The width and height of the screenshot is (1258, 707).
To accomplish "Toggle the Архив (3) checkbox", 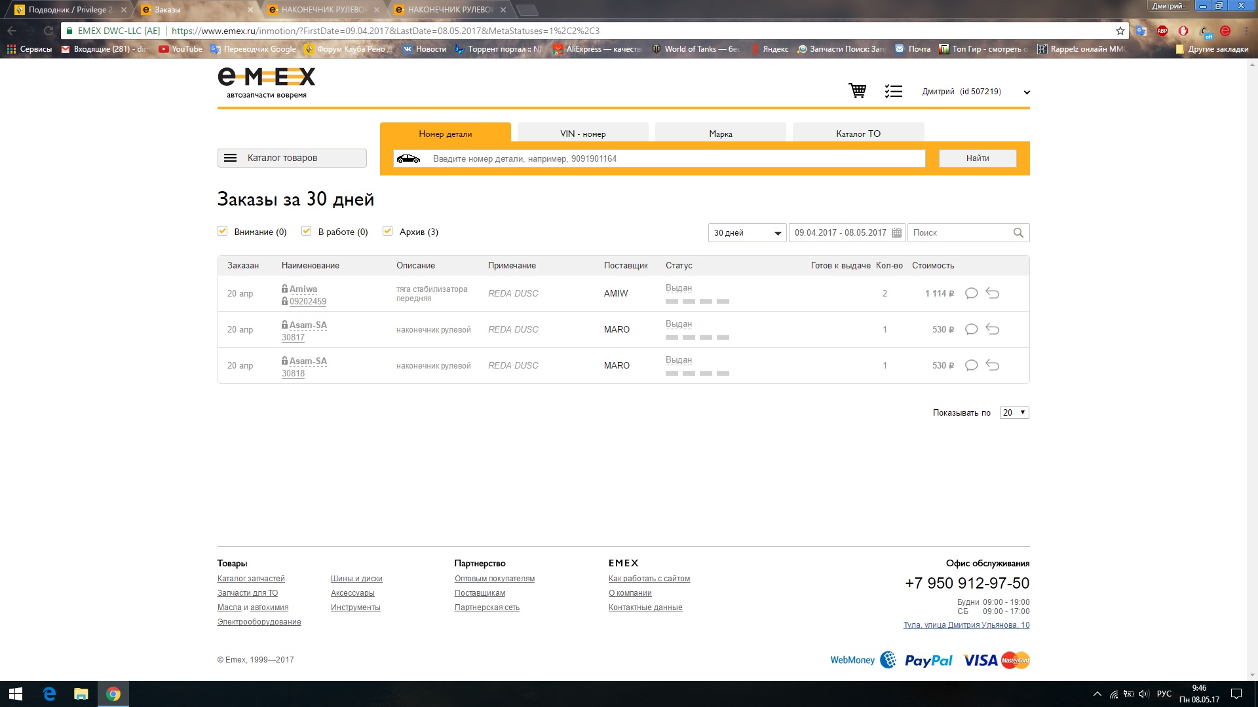I will (x=388, y=231).
